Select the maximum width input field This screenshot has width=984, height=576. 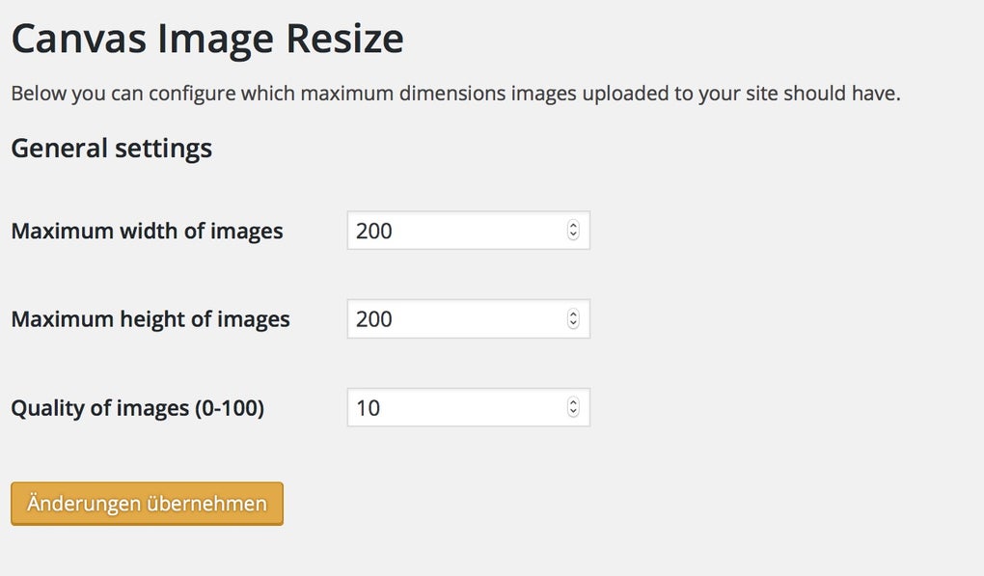(x=453, y=231)
